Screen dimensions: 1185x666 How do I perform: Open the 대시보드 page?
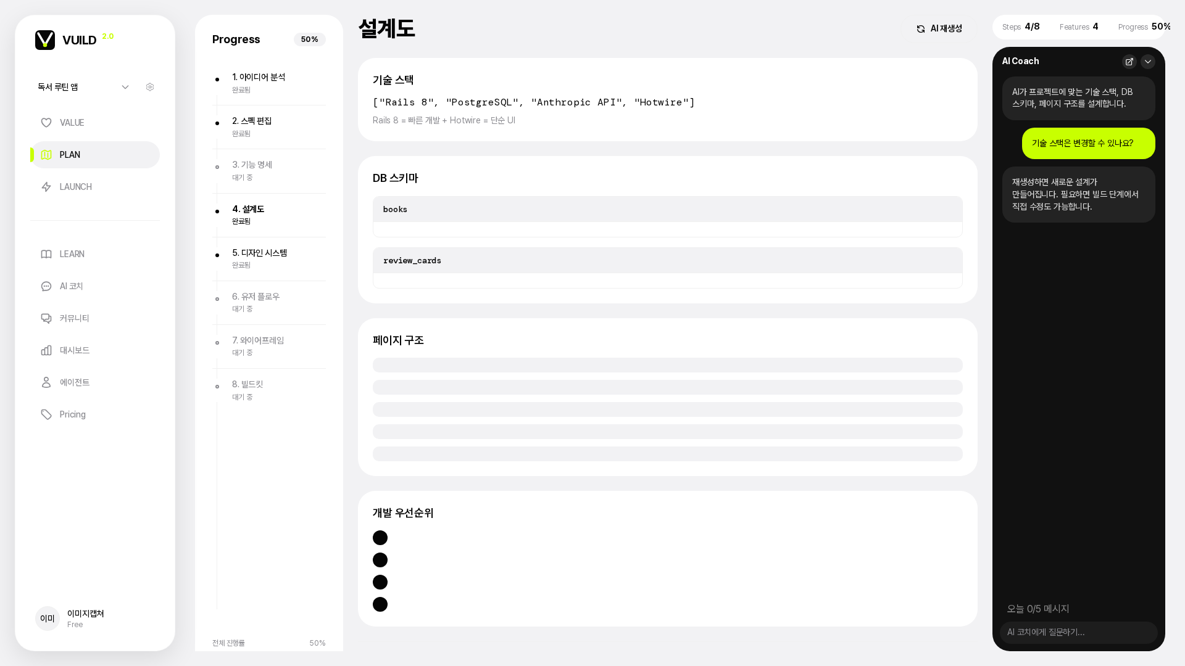(x=95, y=350)
